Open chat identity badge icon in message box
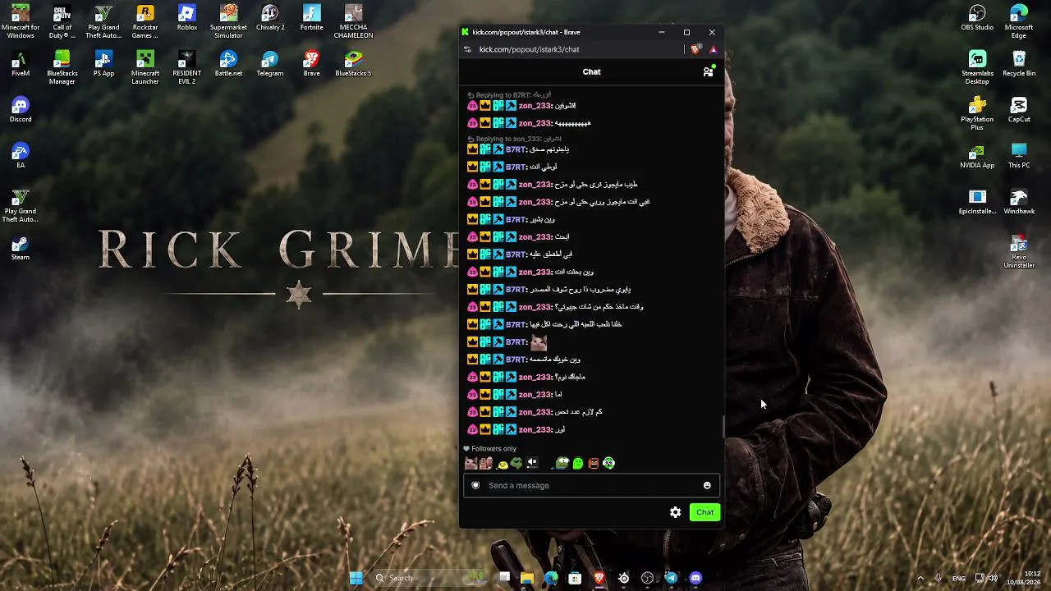 (x=475, y=485)
